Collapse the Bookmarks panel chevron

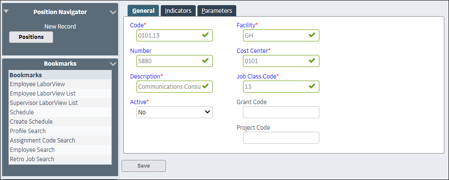(x=113, y=64)
